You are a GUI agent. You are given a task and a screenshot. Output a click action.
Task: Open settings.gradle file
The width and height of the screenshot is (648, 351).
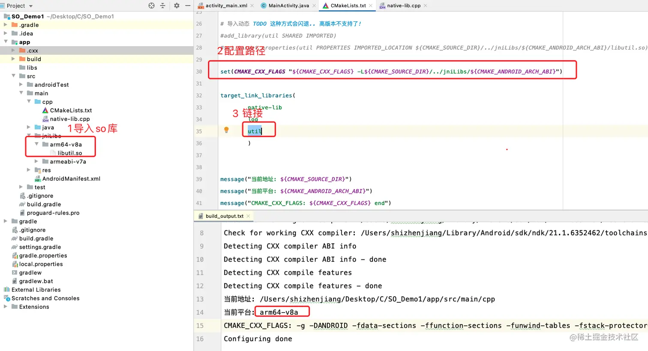tap(40, 247)
